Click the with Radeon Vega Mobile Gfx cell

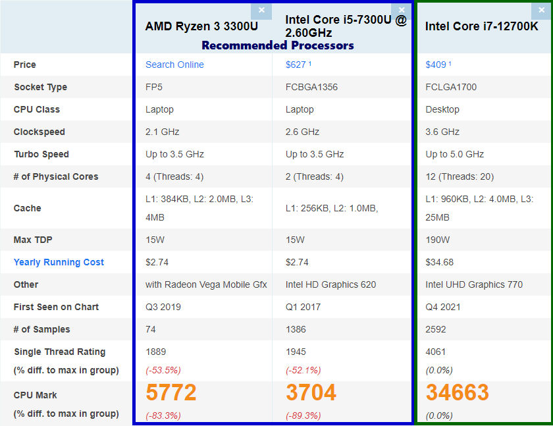pos(206,284)
